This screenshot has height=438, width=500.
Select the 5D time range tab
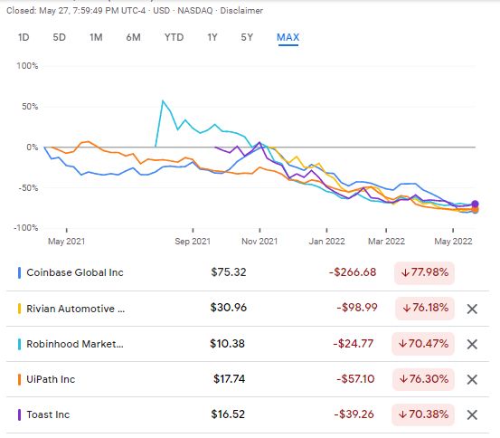pos(60,37)
